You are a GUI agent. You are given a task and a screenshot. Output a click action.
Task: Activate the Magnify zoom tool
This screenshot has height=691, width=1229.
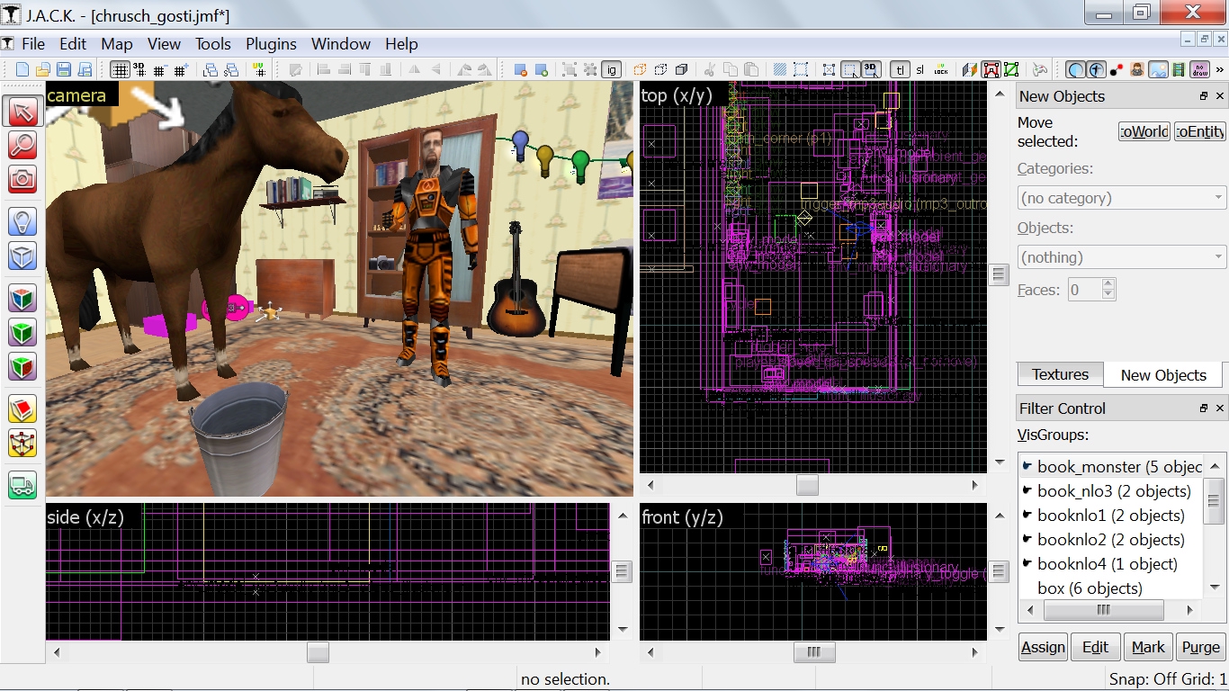pyautogui.click(x=22, y=145)
